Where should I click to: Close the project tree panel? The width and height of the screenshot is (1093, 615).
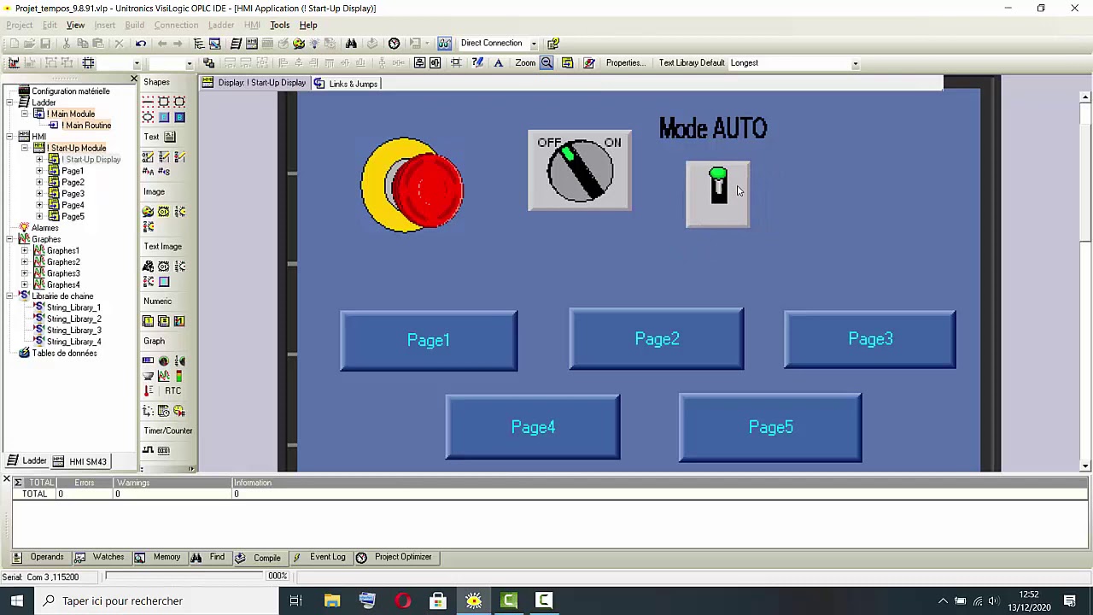click(133, 79)
